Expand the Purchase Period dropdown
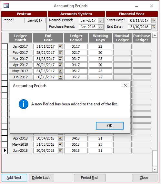161x184 pixels. [x=100, y=27]
